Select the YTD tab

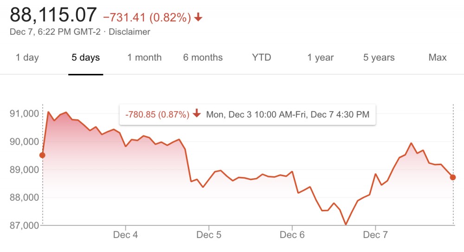[261, 58]
